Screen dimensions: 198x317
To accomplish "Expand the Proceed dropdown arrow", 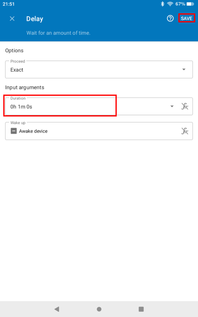I will click(x=184, y=70).
